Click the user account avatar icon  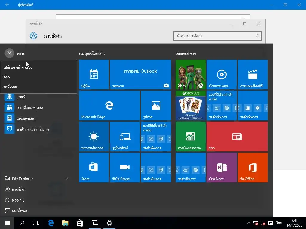point(9,53)
